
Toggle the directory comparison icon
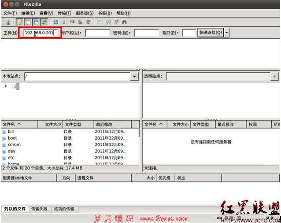[x=108, y=22]
